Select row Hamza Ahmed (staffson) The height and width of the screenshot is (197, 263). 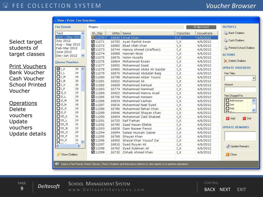tap(154, 50)
